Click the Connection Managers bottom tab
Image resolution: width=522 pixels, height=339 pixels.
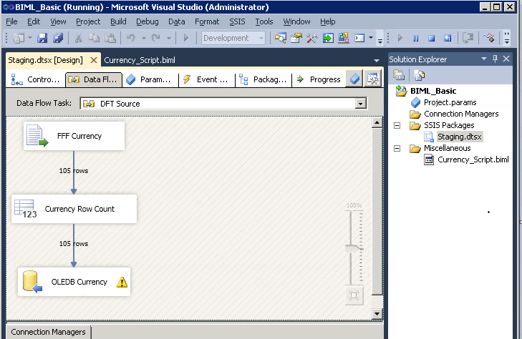(x=48, y=332)
